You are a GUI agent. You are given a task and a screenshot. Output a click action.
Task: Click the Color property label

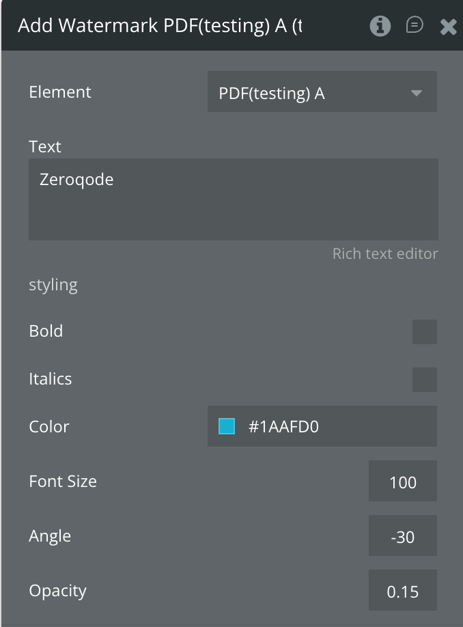(49, 427)
